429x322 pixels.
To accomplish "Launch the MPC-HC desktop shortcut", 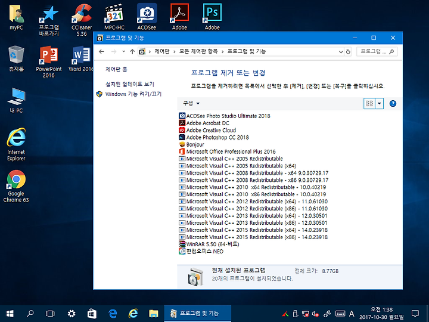I will (x=114, y=17).
